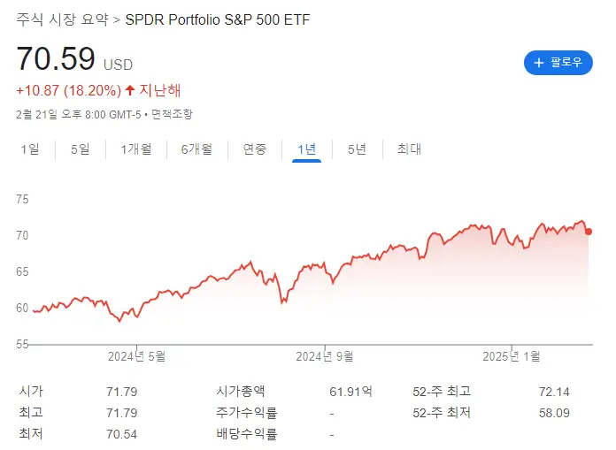Click the 52-주 최고 label
The width and height of the screenshot is (616, 450).
(x=442, y=391)
